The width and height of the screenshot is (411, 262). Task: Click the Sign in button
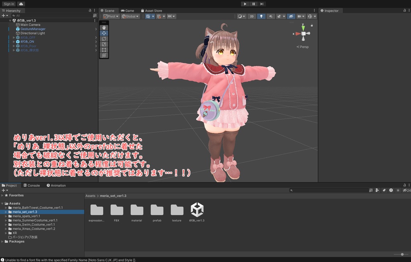tap(8, 4)
